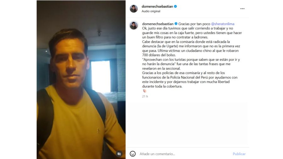Image resolution: width=283 pixels, height=159 pixels.
Task: Focus the Añade un comentario field
Action: pyautogui.click(x=184, y=154)
